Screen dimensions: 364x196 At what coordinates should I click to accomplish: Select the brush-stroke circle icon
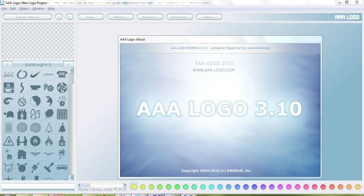pos(22,74)
